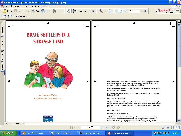Open the Tools menu
This screenshot has width=181, height=136.
(34, 6)
